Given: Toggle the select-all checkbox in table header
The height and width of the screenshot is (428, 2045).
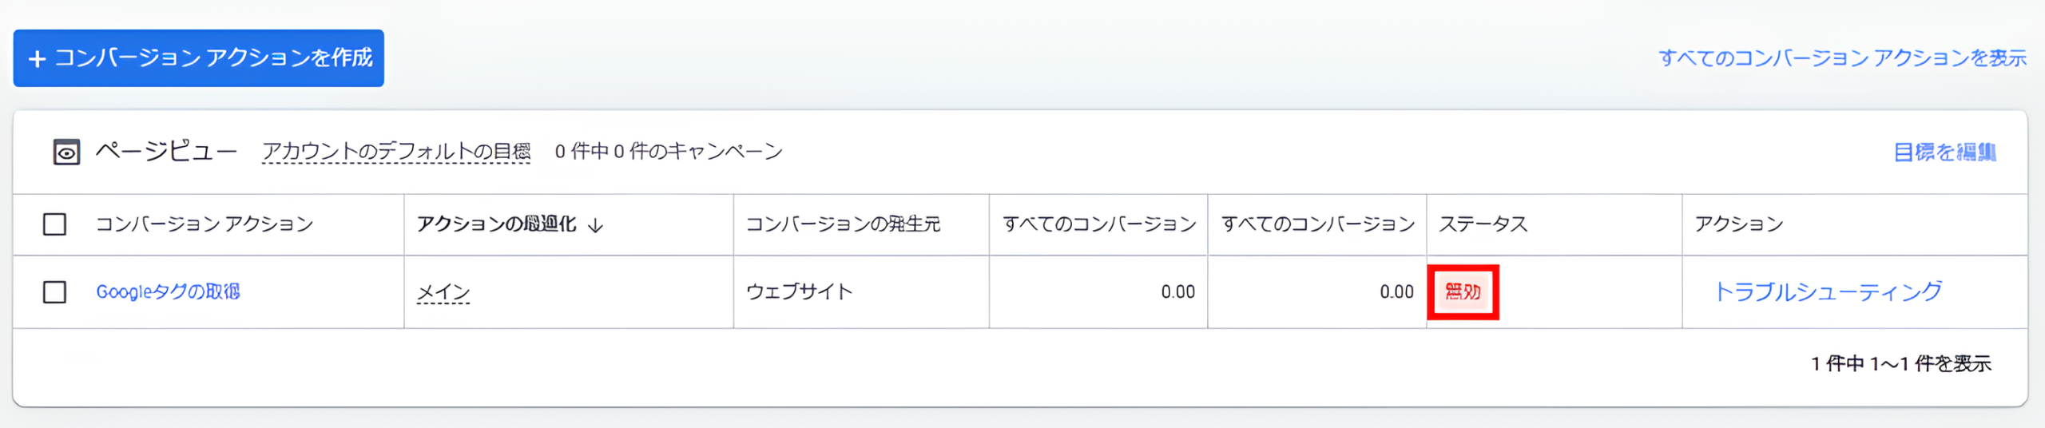Looking at the screenshot, I should pyautogui.click(x=54, y=224).
